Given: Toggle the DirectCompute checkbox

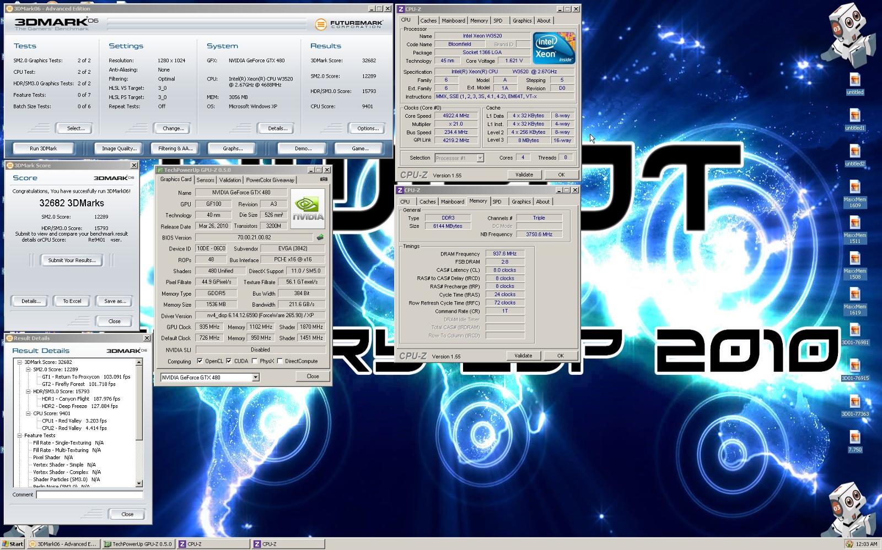Looking at the screenshot, I should tap(280, 361).
